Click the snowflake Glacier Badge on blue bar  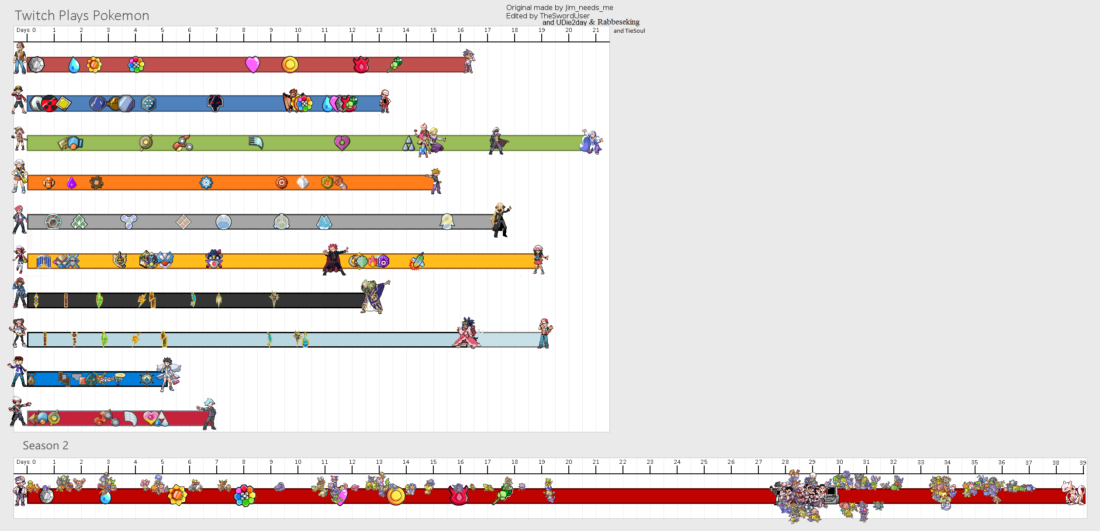(149, 103)
